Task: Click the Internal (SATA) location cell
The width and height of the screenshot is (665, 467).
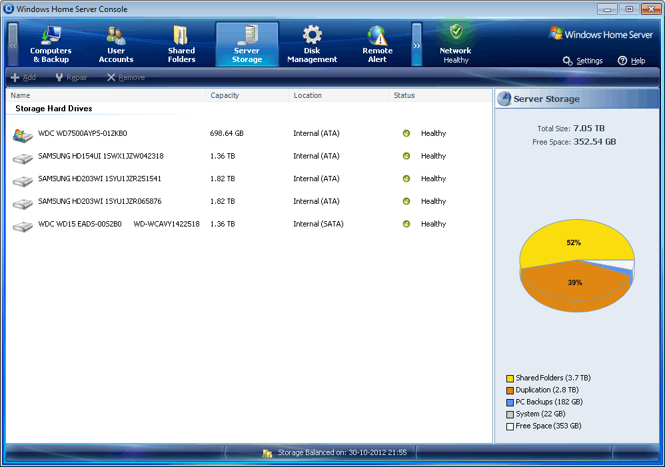Action: (x=319, y=224)
